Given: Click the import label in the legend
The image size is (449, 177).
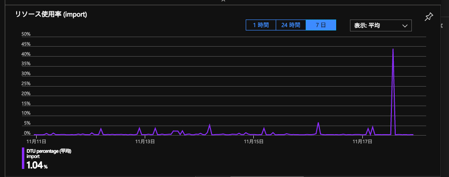Looking at the screenshot, I should (33, 157).
